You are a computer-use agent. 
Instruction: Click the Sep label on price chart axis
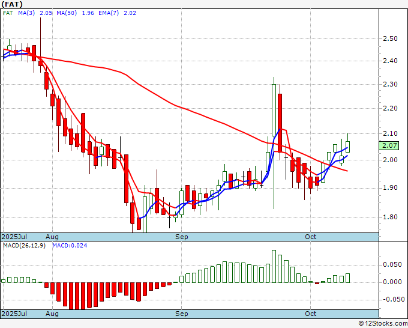coord(181,237)
